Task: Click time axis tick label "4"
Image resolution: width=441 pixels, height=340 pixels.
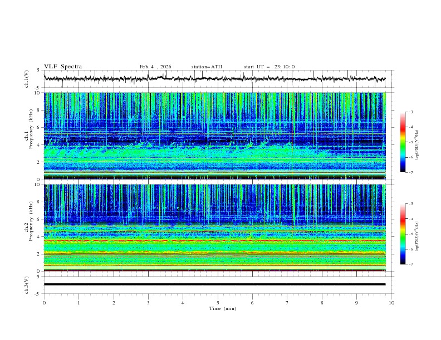Action: pos(183,303)
